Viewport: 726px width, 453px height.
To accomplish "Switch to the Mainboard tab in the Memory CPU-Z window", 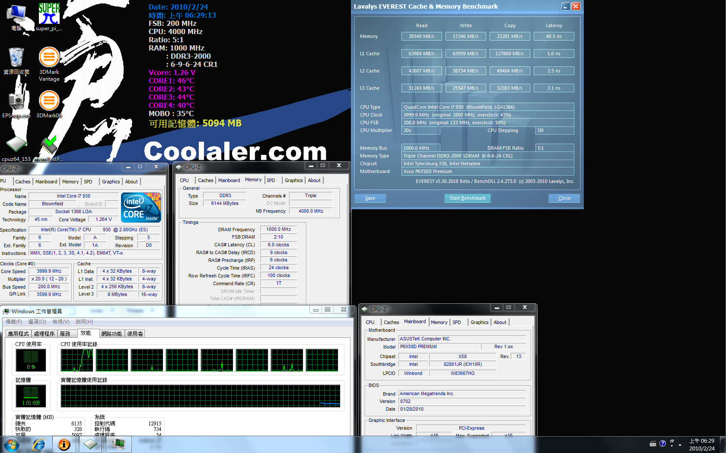I will coord(229,180).
